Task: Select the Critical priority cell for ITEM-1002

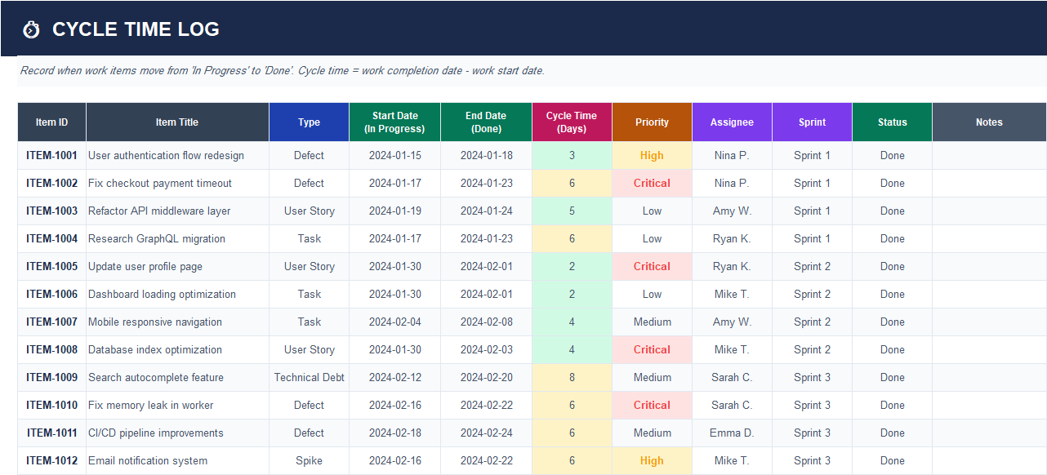Action: tap(651, 183)
